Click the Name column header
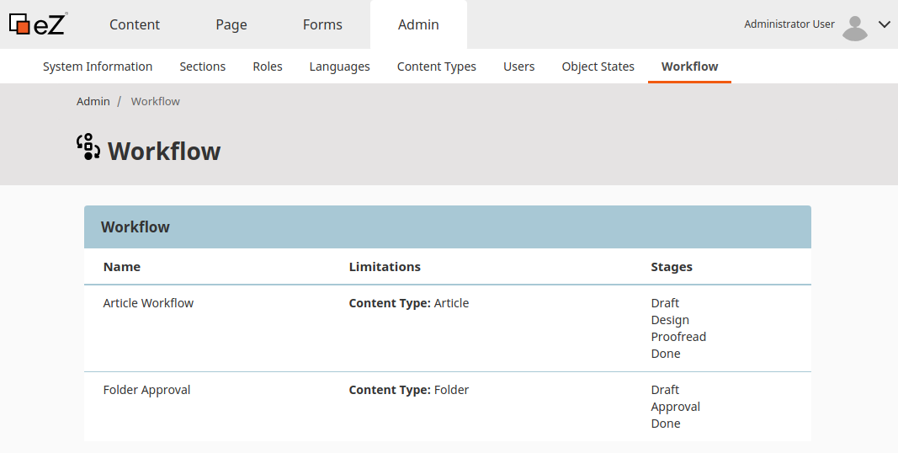 click(x=122, y=267)
